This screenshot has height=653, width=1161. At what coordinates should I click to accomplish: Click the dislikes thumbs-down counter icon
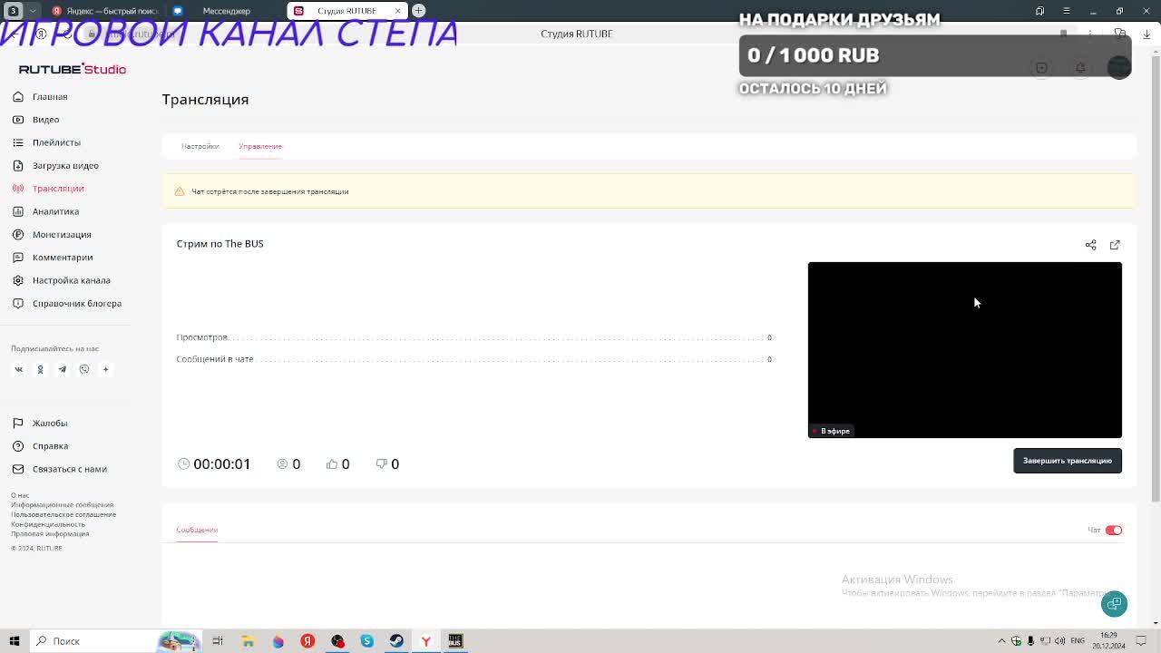[x=382, y=463]
